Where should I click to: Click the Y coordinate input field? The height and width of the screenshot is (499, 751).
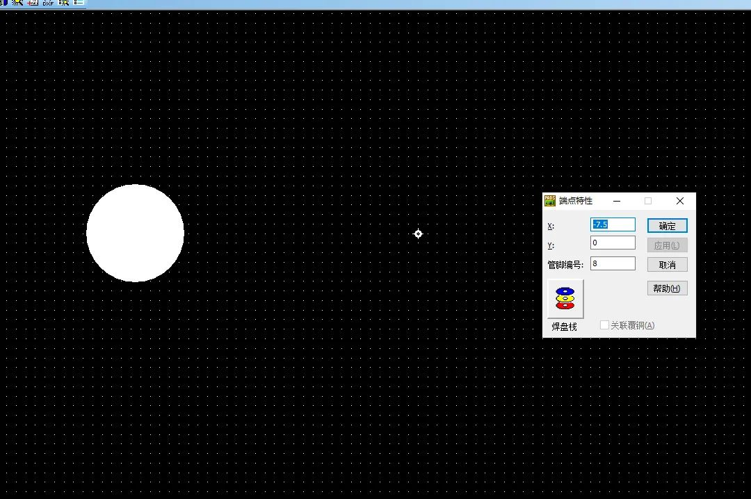(613, 242)
